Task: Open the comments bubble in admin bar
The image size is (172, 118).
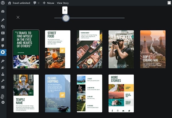Action: [x=36, y=3]
